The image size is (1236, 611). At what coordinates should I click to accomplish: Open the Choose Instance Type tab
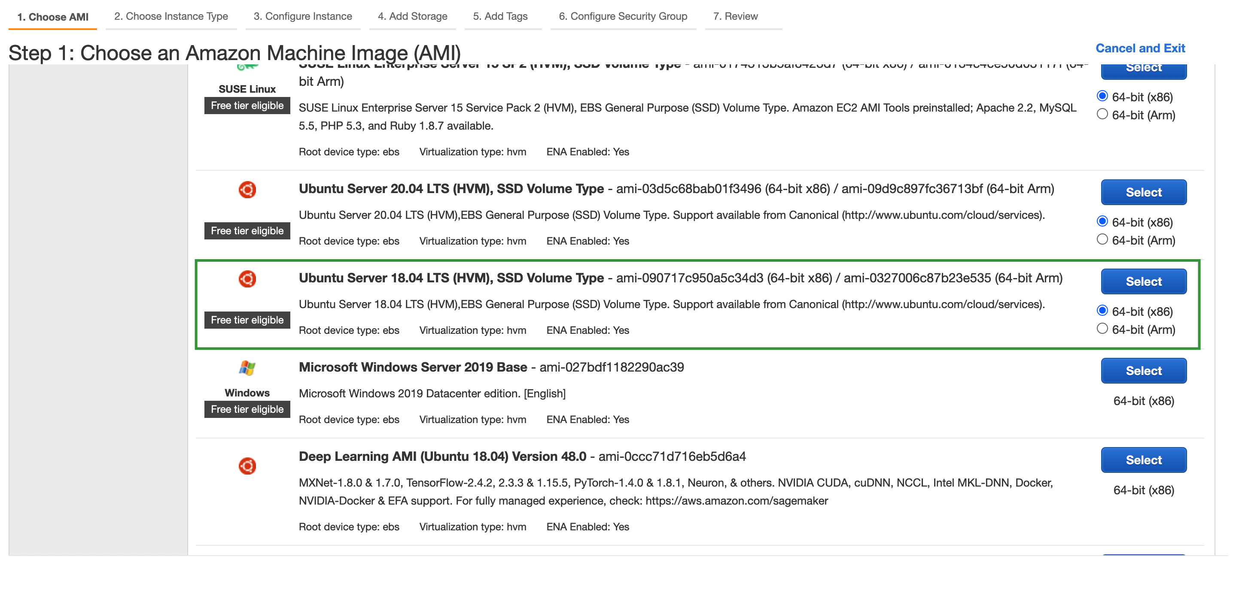coord(171,16)
